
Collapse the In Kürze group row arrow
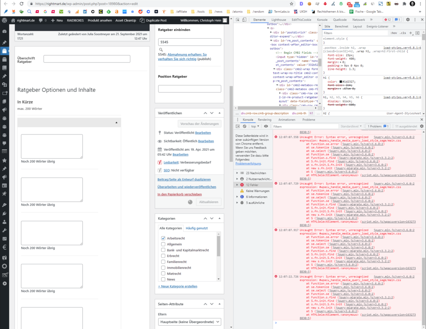pyautogui.click(x=116, y=123)
